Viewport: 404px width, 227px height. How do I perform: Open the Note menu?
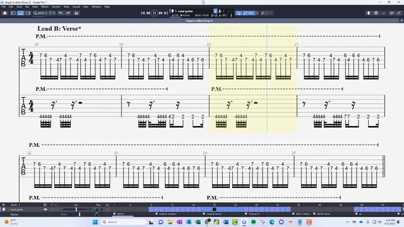pos(35,7)
